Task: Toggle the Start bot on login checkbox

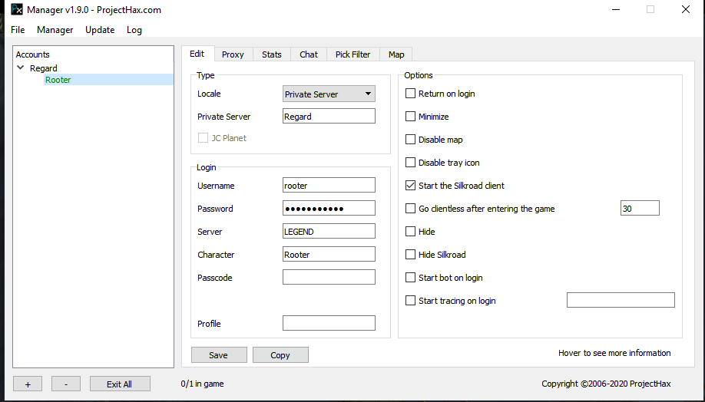Action: pyautogui.click(x=410, y=278)
